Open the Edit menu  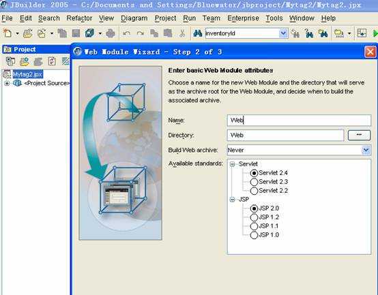(26, 18)
